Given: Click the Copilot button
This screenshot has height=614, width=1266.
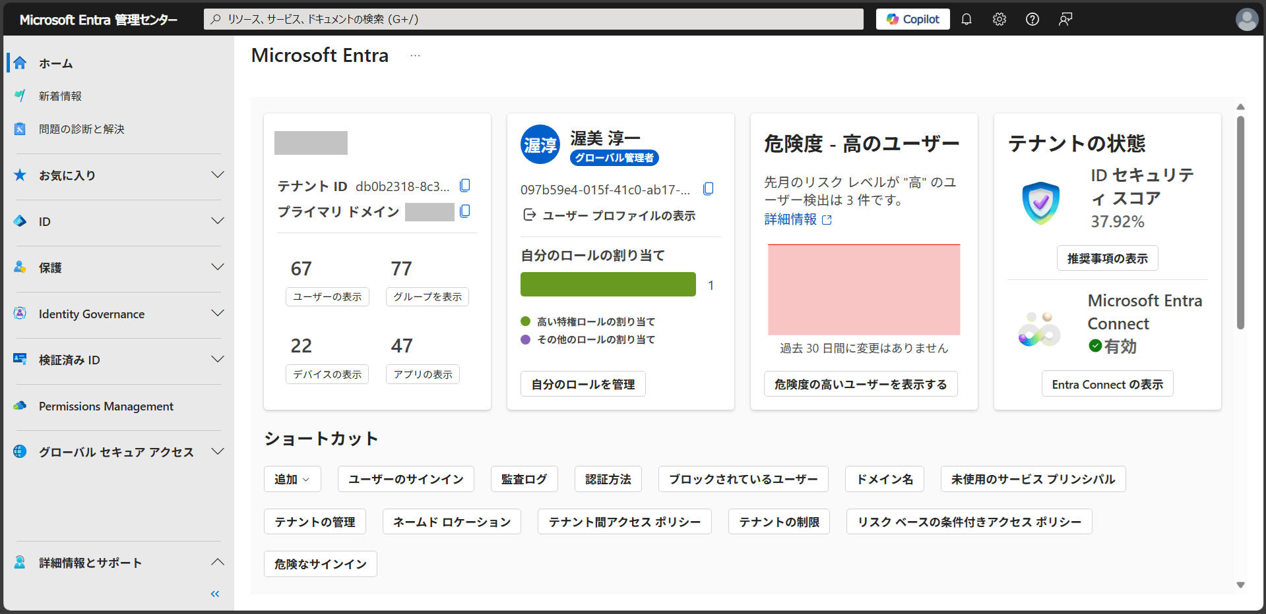Looking at the screenshot, I should (x=913, y=19).
